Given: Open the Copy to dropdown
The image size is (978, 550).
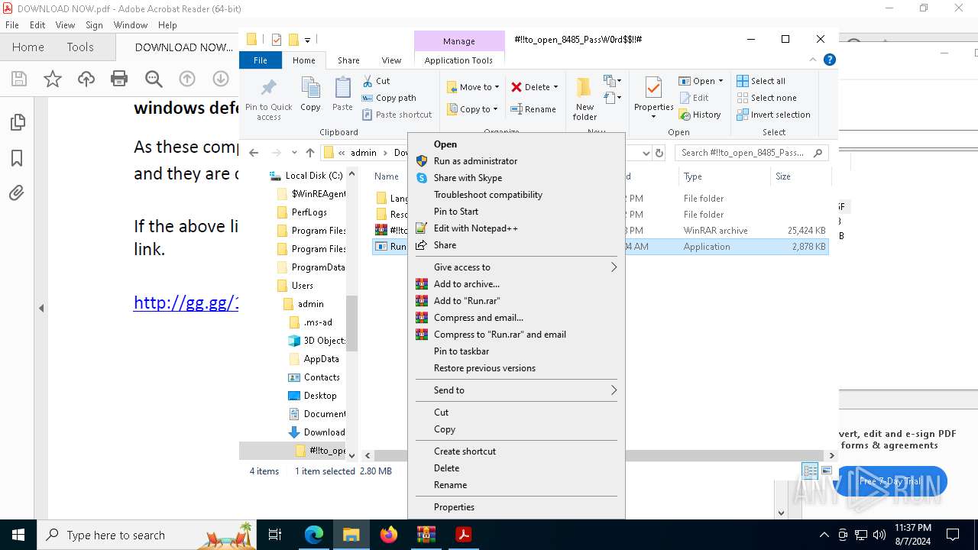Looking at the screenshot, I should pyautogui.click(x=473, y=109).
